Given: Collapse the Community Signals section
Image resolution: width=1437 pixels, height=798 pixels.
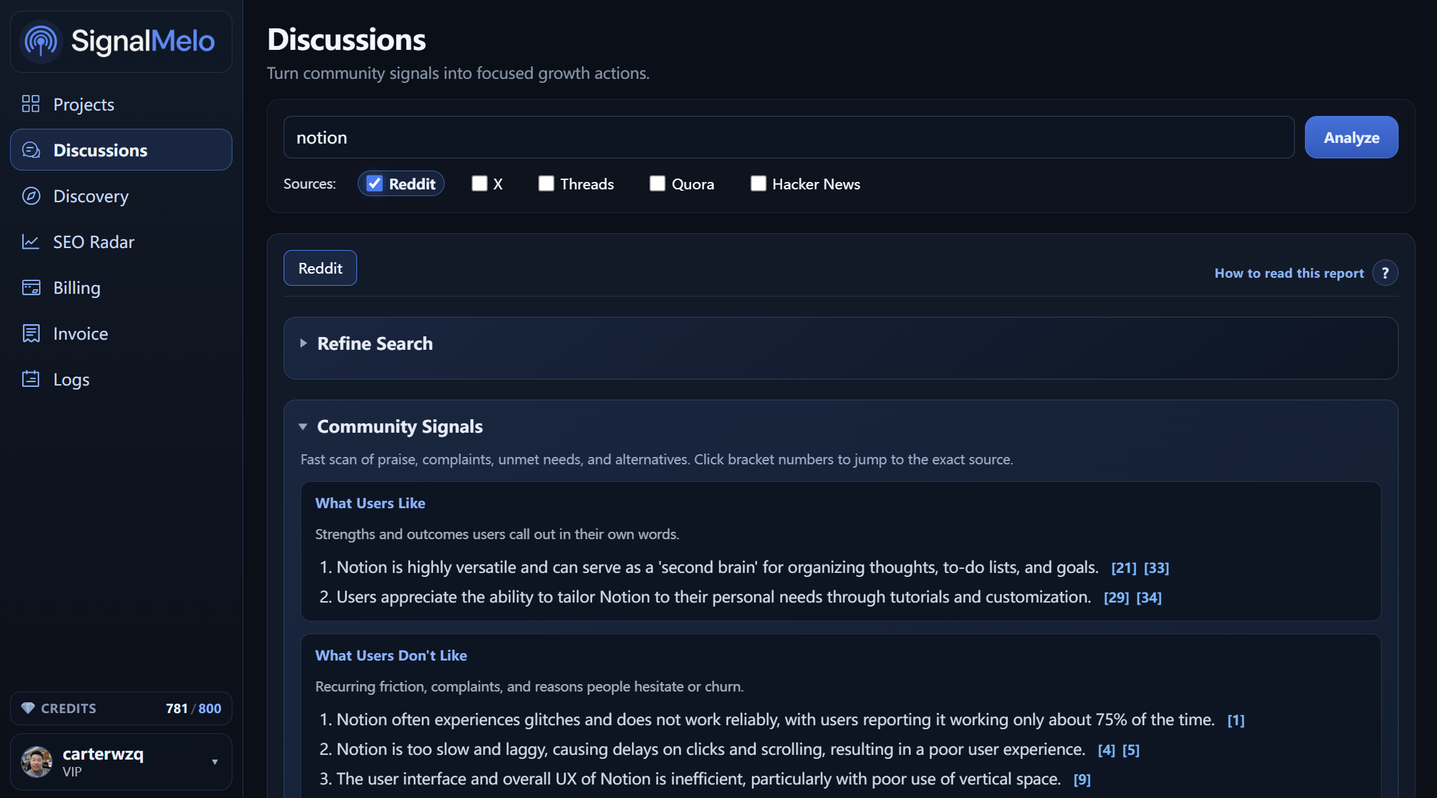Looking at the screenshot, I should click(303, 427).
